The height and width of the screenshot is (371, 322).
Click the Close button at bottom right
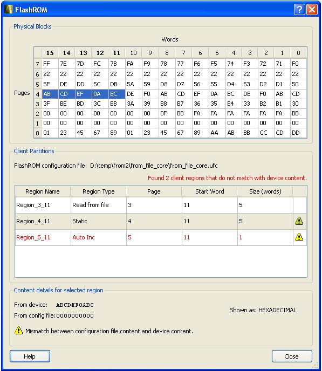click(292, 356)
